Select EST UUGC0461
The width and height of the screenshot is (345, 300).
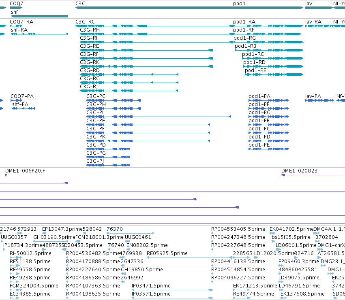[138, 237]
